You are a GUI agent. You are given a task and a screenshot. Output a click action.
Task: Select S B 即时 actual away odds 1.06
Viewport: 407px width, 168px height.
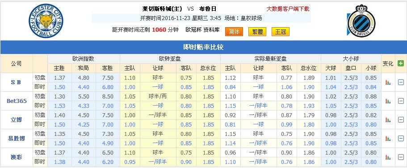pos(286,87)
